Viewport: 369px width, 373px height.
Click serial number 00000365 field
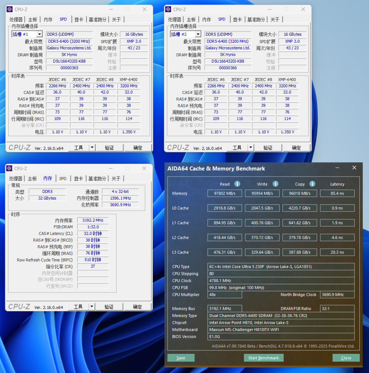[70, 68]
